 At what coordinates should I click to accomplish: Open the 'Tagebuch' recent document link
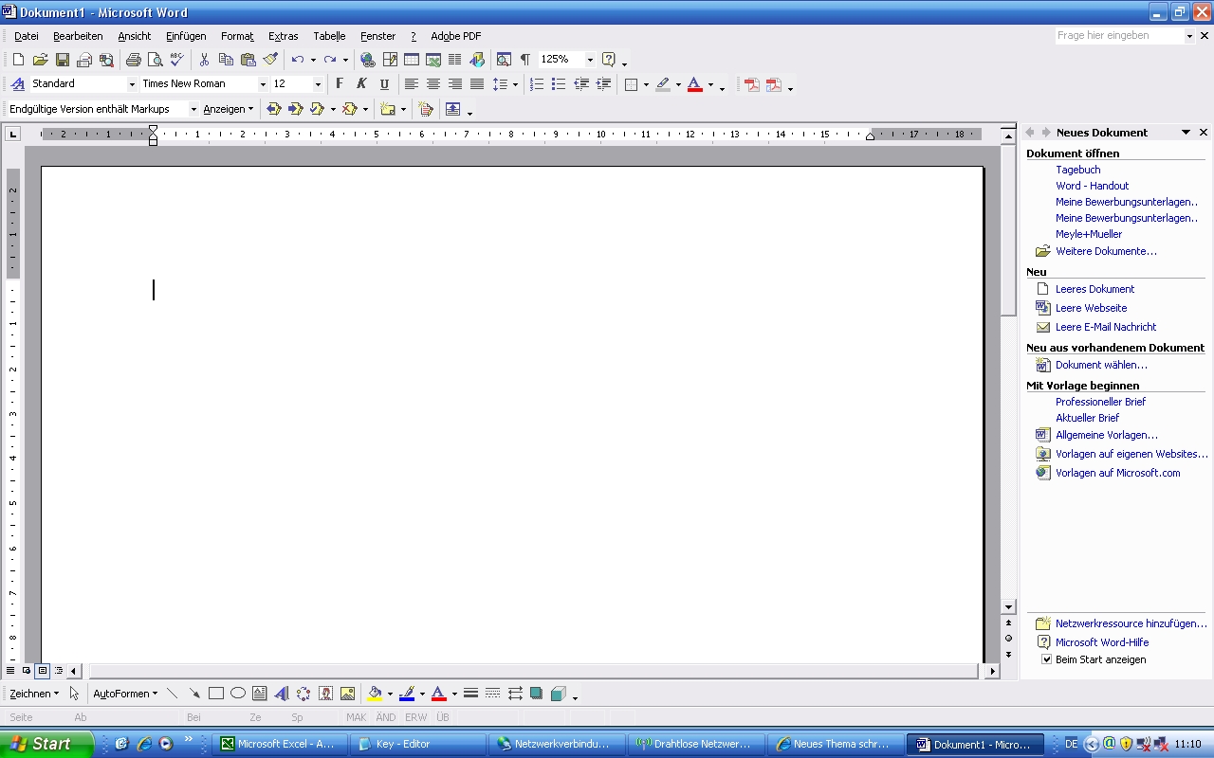1078,170
